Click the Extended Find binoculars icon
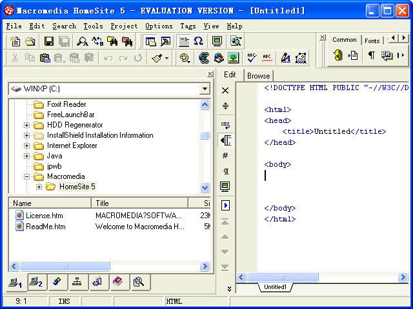This screenshot has width=413, height=309. tap(112, 41)
